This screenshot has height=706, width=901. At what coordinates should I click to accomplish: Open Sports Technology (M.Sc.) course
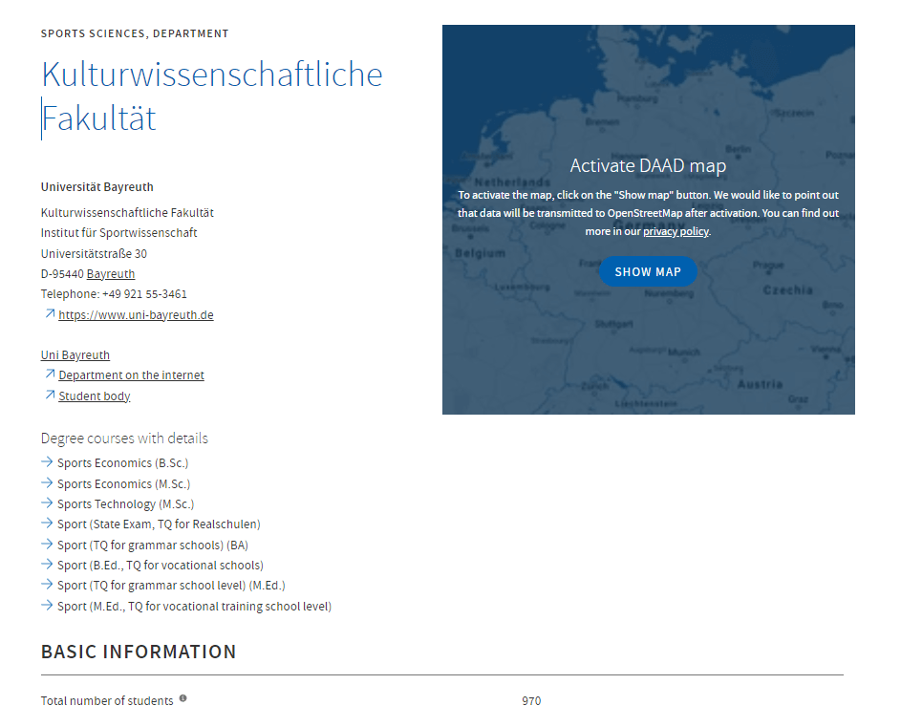click(x=126, y=503)
